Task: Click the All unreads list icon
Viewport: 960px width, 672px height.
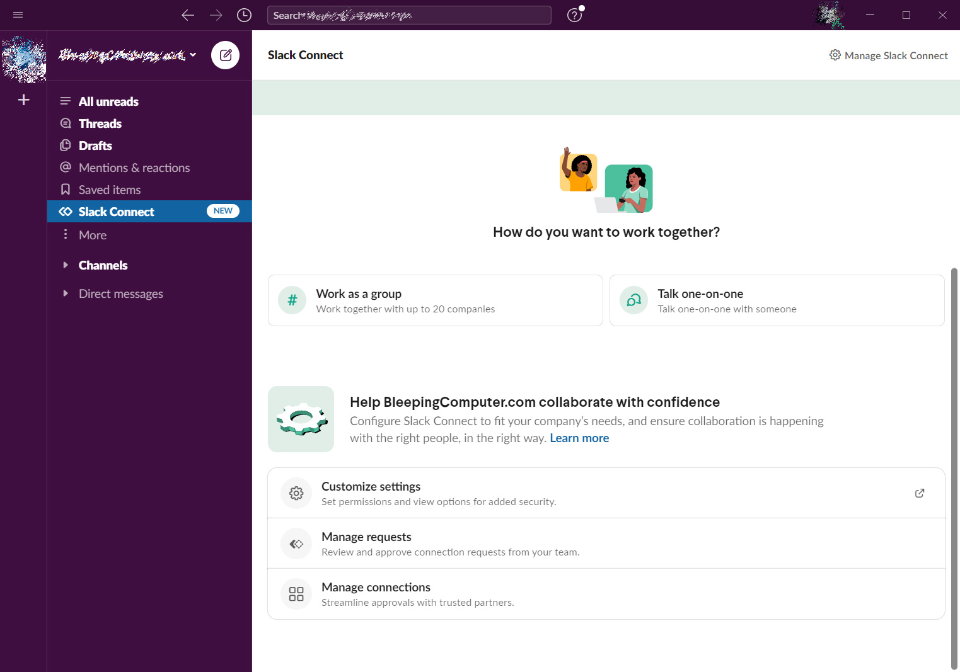Action: click(x=66, y=101)
